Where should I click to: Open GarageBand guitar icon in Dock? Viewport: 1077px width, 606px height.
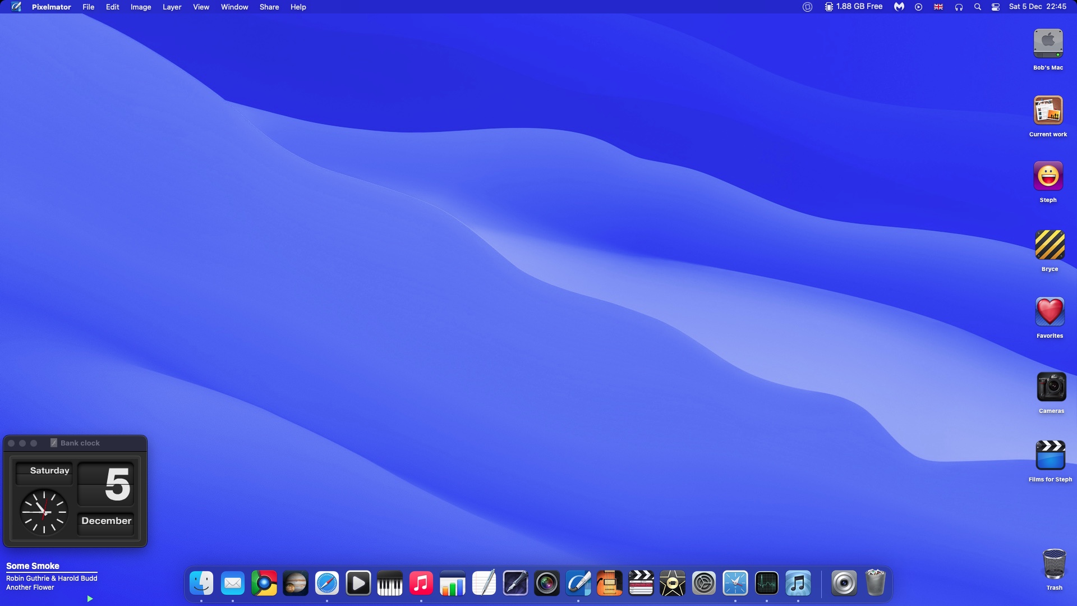pos(610,584)
